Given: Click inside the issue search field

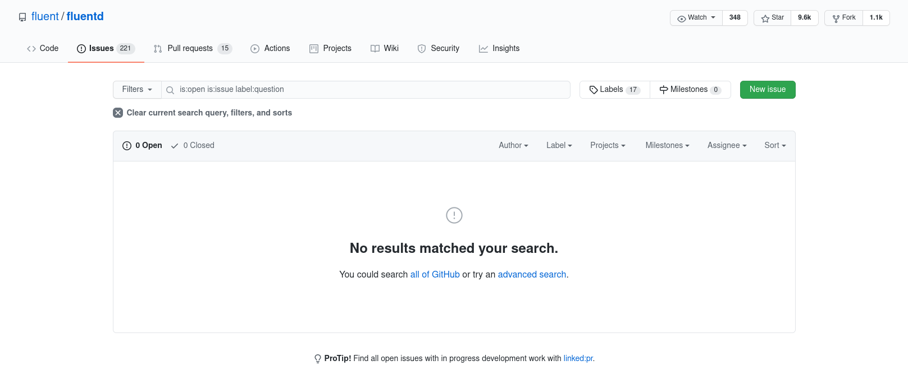Looking at the screenshot, I should click(x=365, y=90).
